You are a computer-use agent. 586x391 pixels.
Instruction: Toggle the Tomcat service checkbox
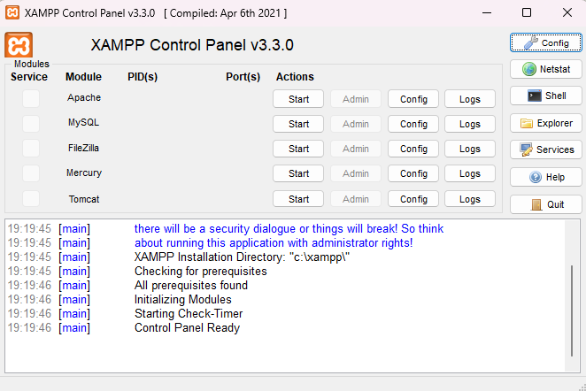coord(31,199)
